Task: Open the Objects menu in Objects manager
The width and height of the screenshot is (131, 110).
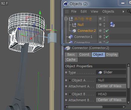Action: [108, 11]
